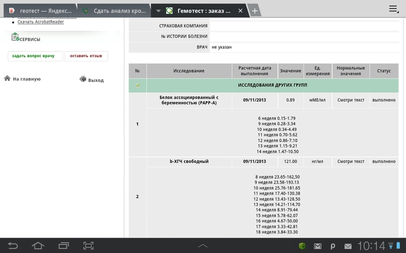Screen dimensions: 406x253
Task: Open a new browser tab
Action: (255, 11)
